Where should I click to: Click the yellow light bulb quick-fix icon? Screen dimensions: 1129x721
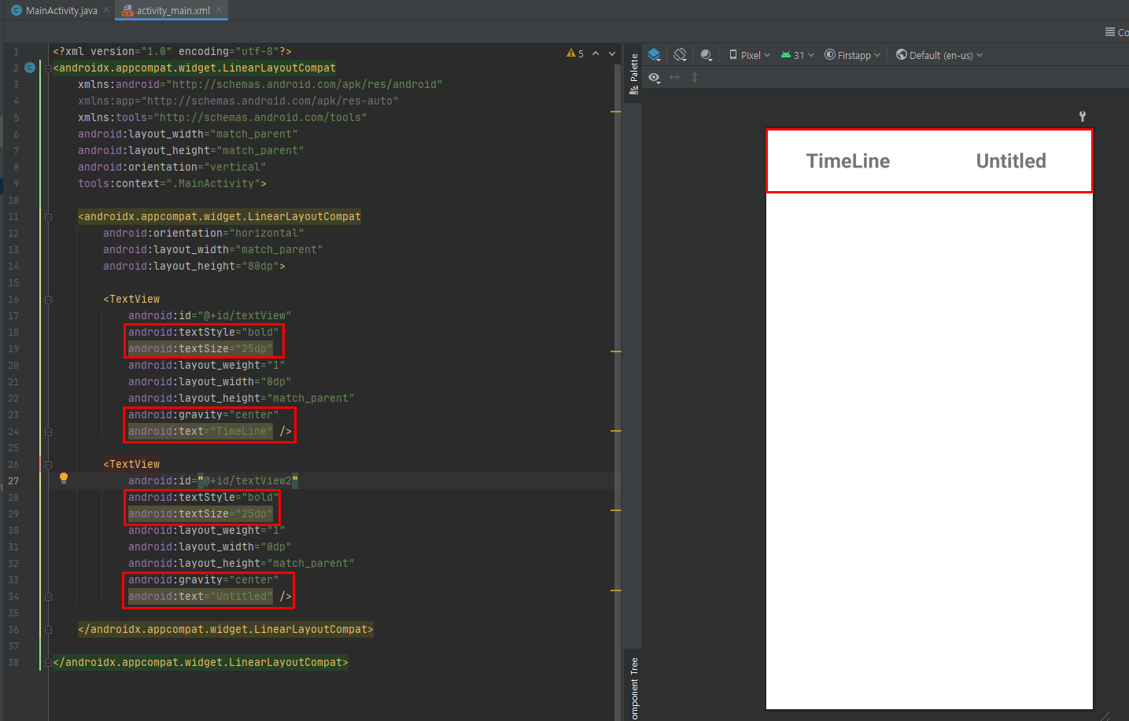tap(64, 478)
